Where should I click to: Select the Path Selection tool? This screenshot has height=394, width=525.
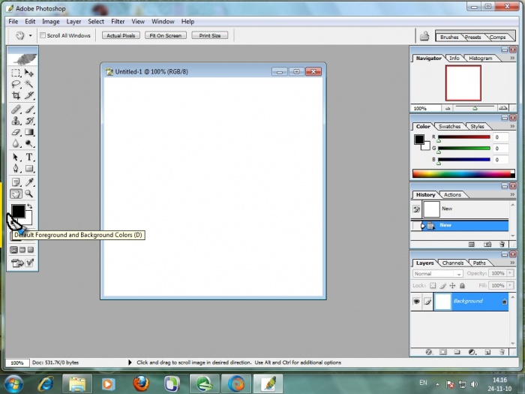click(x=16, y=157)
